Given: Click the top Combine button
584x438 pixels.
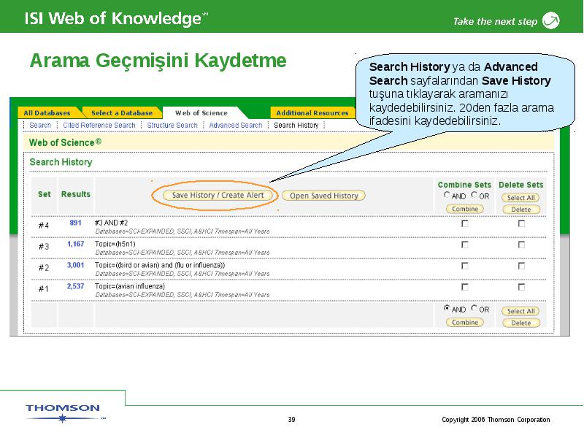Looking at the screenshot, I should point(465,209).
